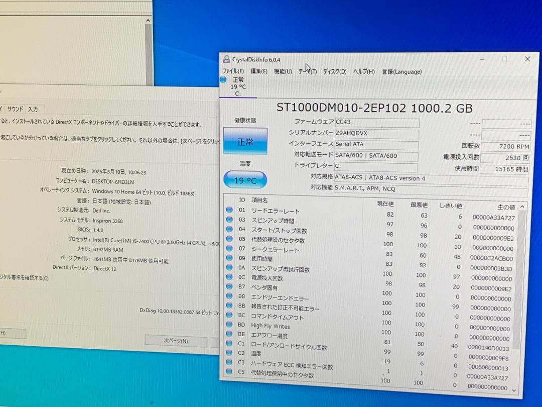
Task: Open the ファイル(F) menu
Action: coord(233,71)
